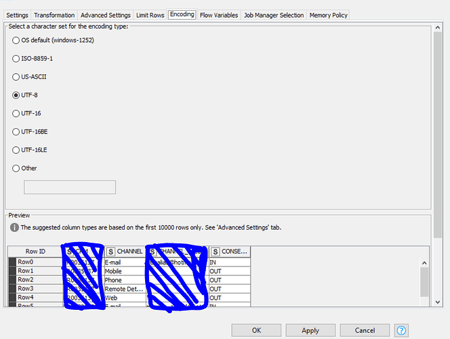The width and height of the screenshot is (450, 339).
Task: Open the Flow Variables tab
Action: (x=219, y=15)
